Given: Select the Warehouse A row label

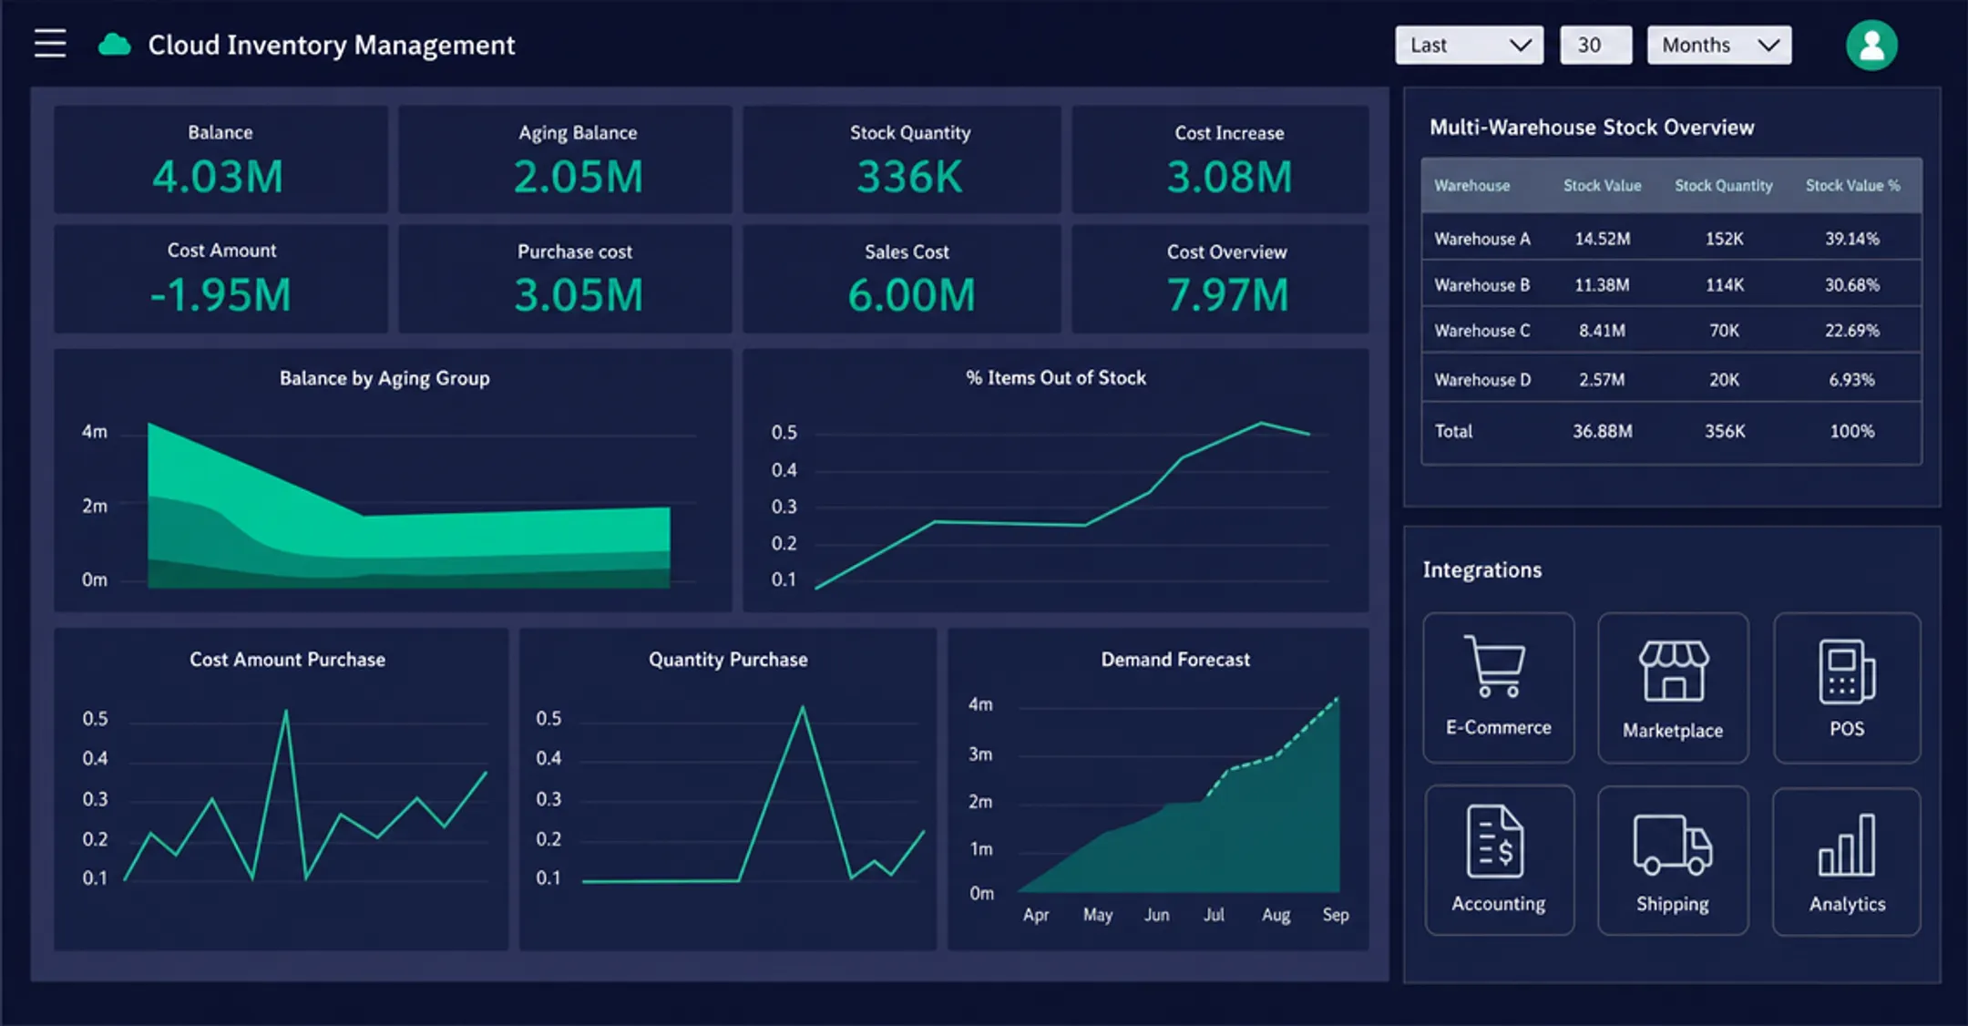Looking at the screenshot, I should (x=1482, y=239).
